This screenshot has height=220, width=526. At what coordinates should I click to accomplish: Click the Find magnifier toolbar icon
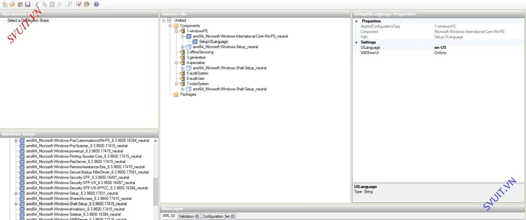(69, 4)
